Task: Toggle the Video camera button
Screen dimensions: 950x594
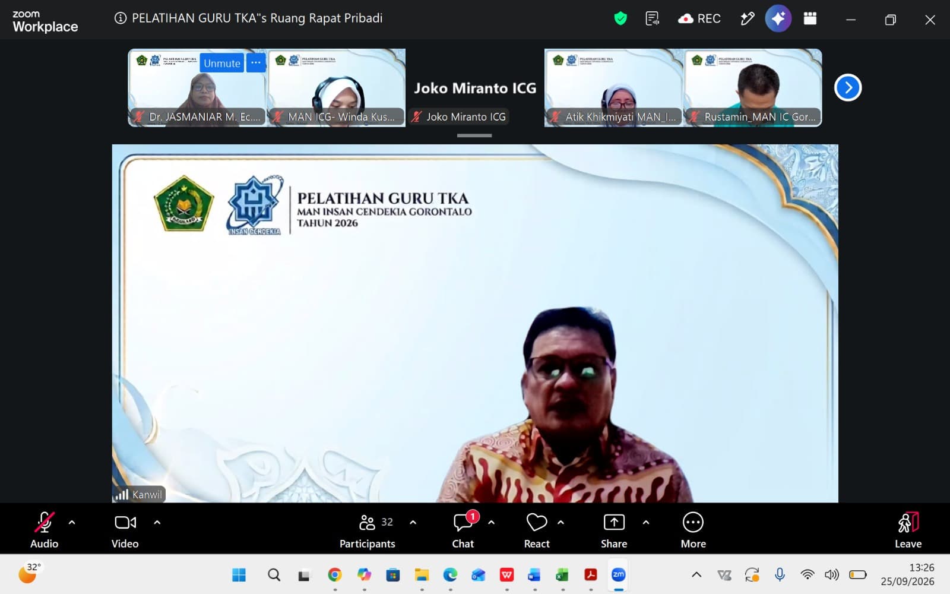Action: [x=125, y=529]
